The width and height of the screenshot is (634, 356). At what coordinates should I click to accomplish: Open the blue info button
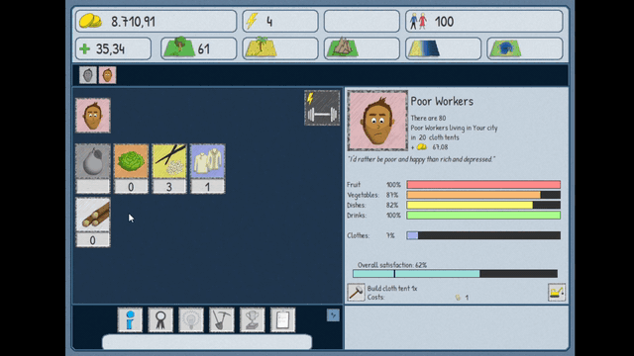click(x=130, y=319)
